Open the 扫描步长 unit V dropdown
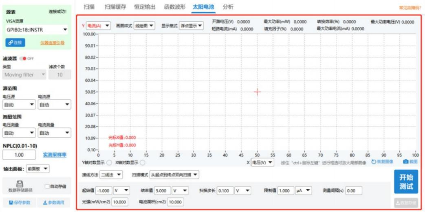The width and height of the screenshot is (425, 212). [243, 190]
